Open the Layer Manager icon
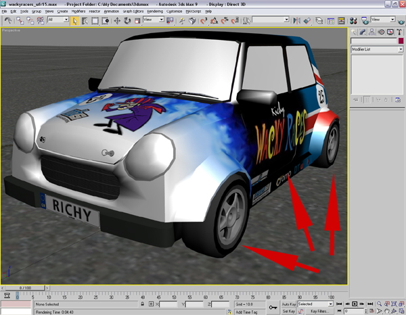The height and width of the screenshot is (315, 406). tap(319, 21)
